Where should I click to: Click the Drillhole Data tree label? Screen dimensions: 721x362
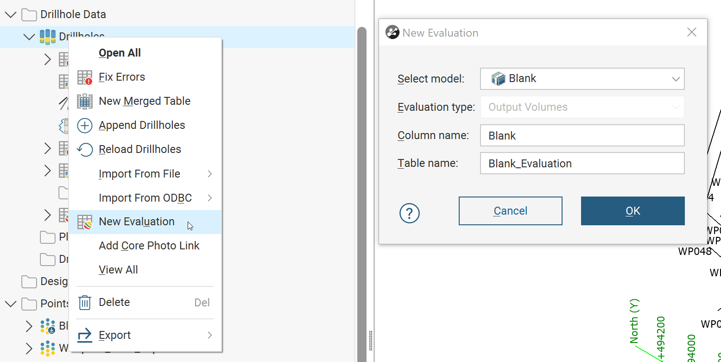pyautogui.click(x=73, y=15)
